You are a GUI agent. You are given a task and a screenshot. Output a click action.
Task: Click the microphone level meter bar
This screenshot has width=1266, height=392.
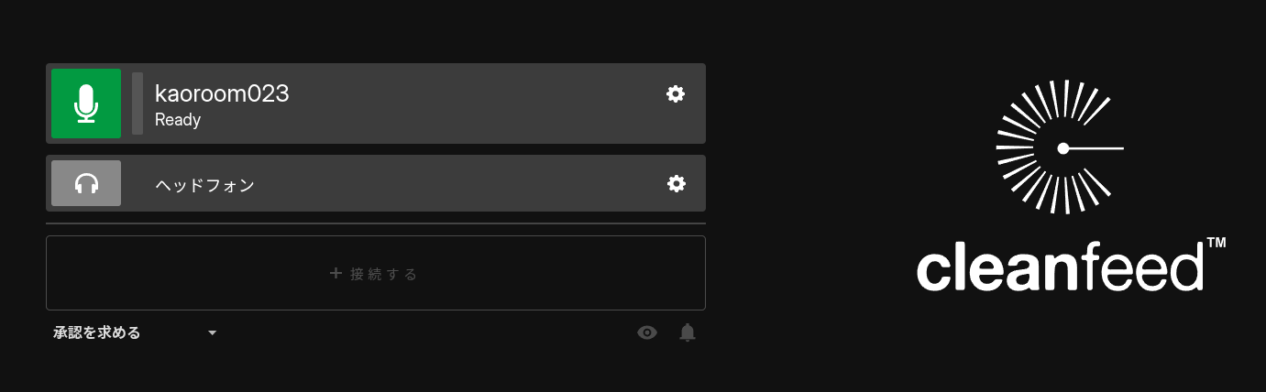pyautogui.click(x=138, y=103)
